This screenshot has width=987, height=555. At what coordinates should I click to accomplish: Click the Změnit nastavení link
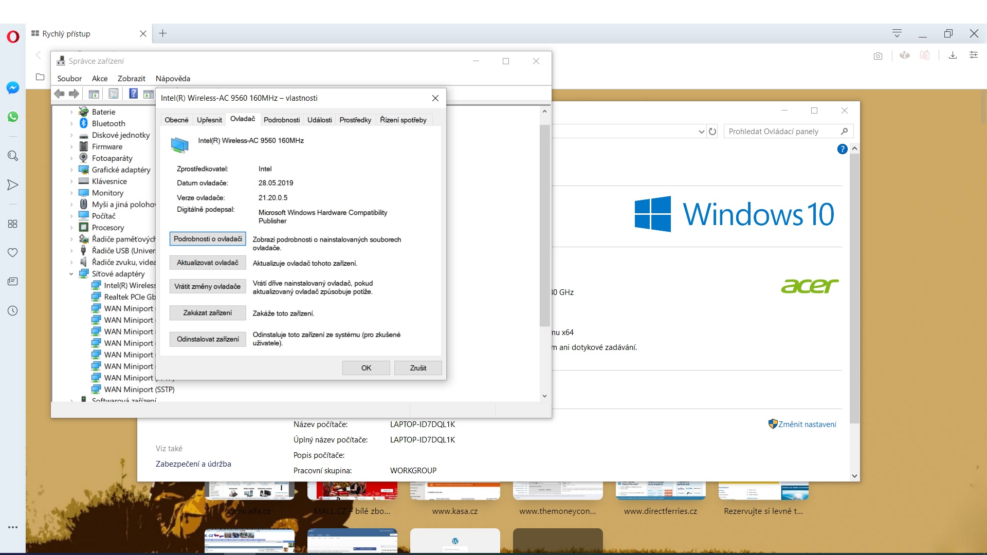click(807, 424)
